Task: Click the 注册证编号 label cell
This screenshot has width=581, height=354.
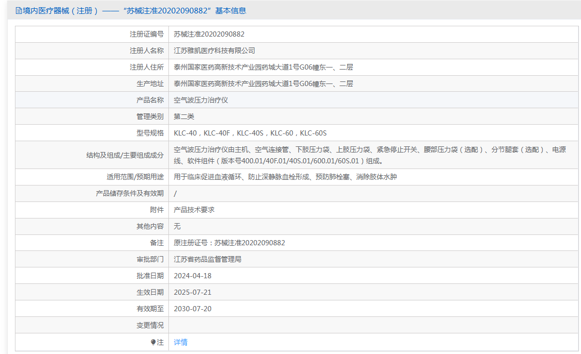Action: pyautogui.click(x=92, y=34)
